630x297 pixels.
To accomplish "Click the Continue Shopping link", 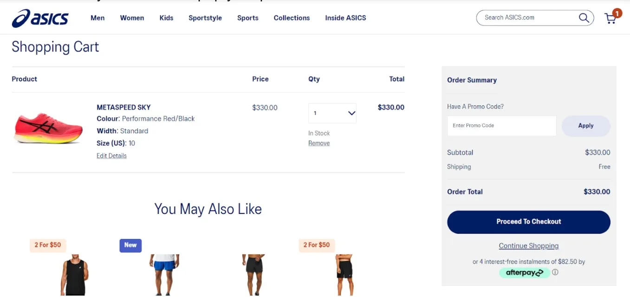I will tap(529, 246).
